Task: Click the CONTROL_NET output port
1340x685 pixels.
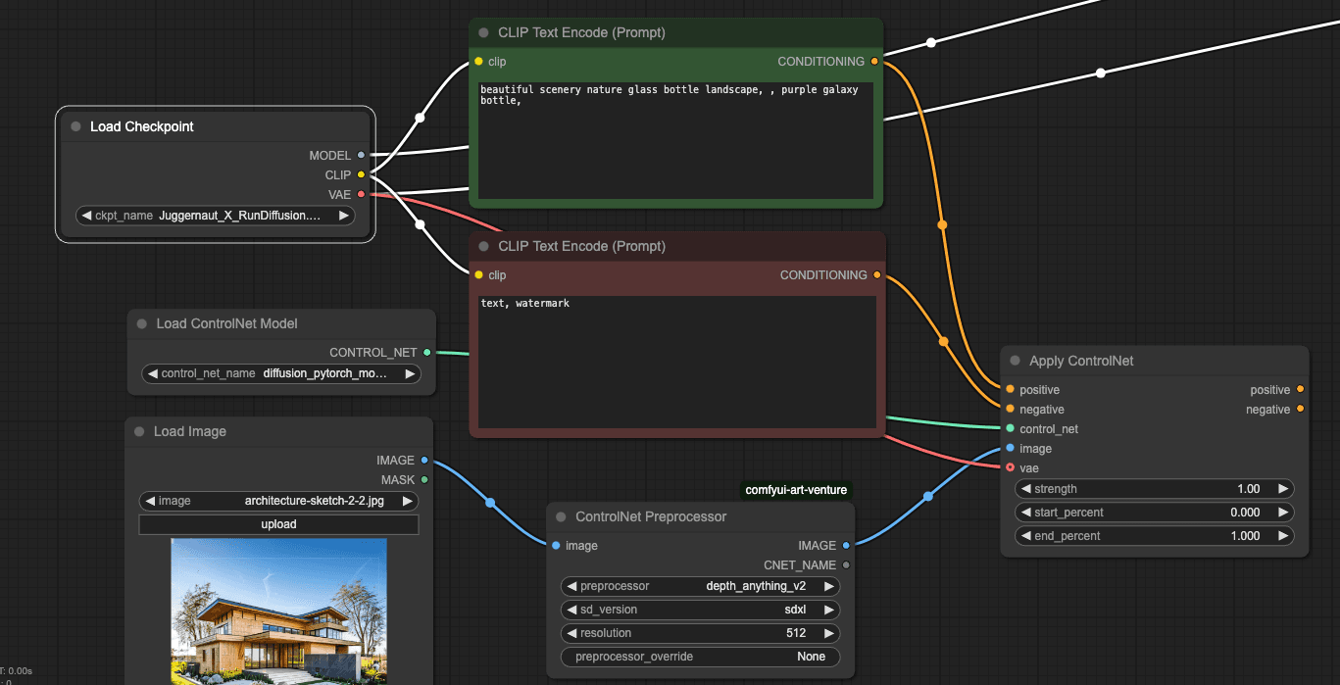Action: click(426, 353)
